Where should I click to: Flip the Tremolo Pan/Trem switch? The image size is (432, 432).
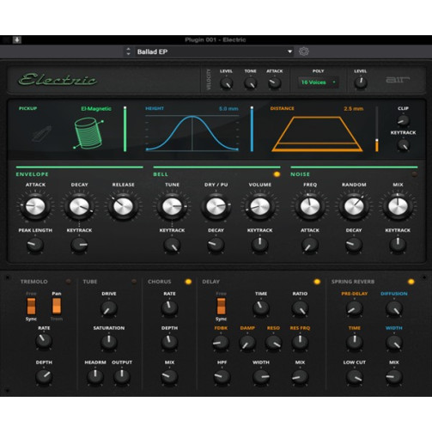click(57, 306)
